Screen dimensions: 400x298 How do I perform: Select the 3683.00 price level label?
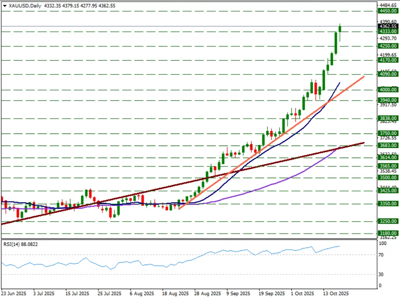pos(388,146)
